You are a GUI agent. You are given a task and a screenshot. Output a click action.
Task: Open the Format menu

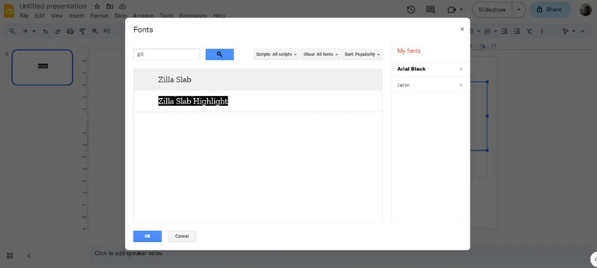pos(99,16)
